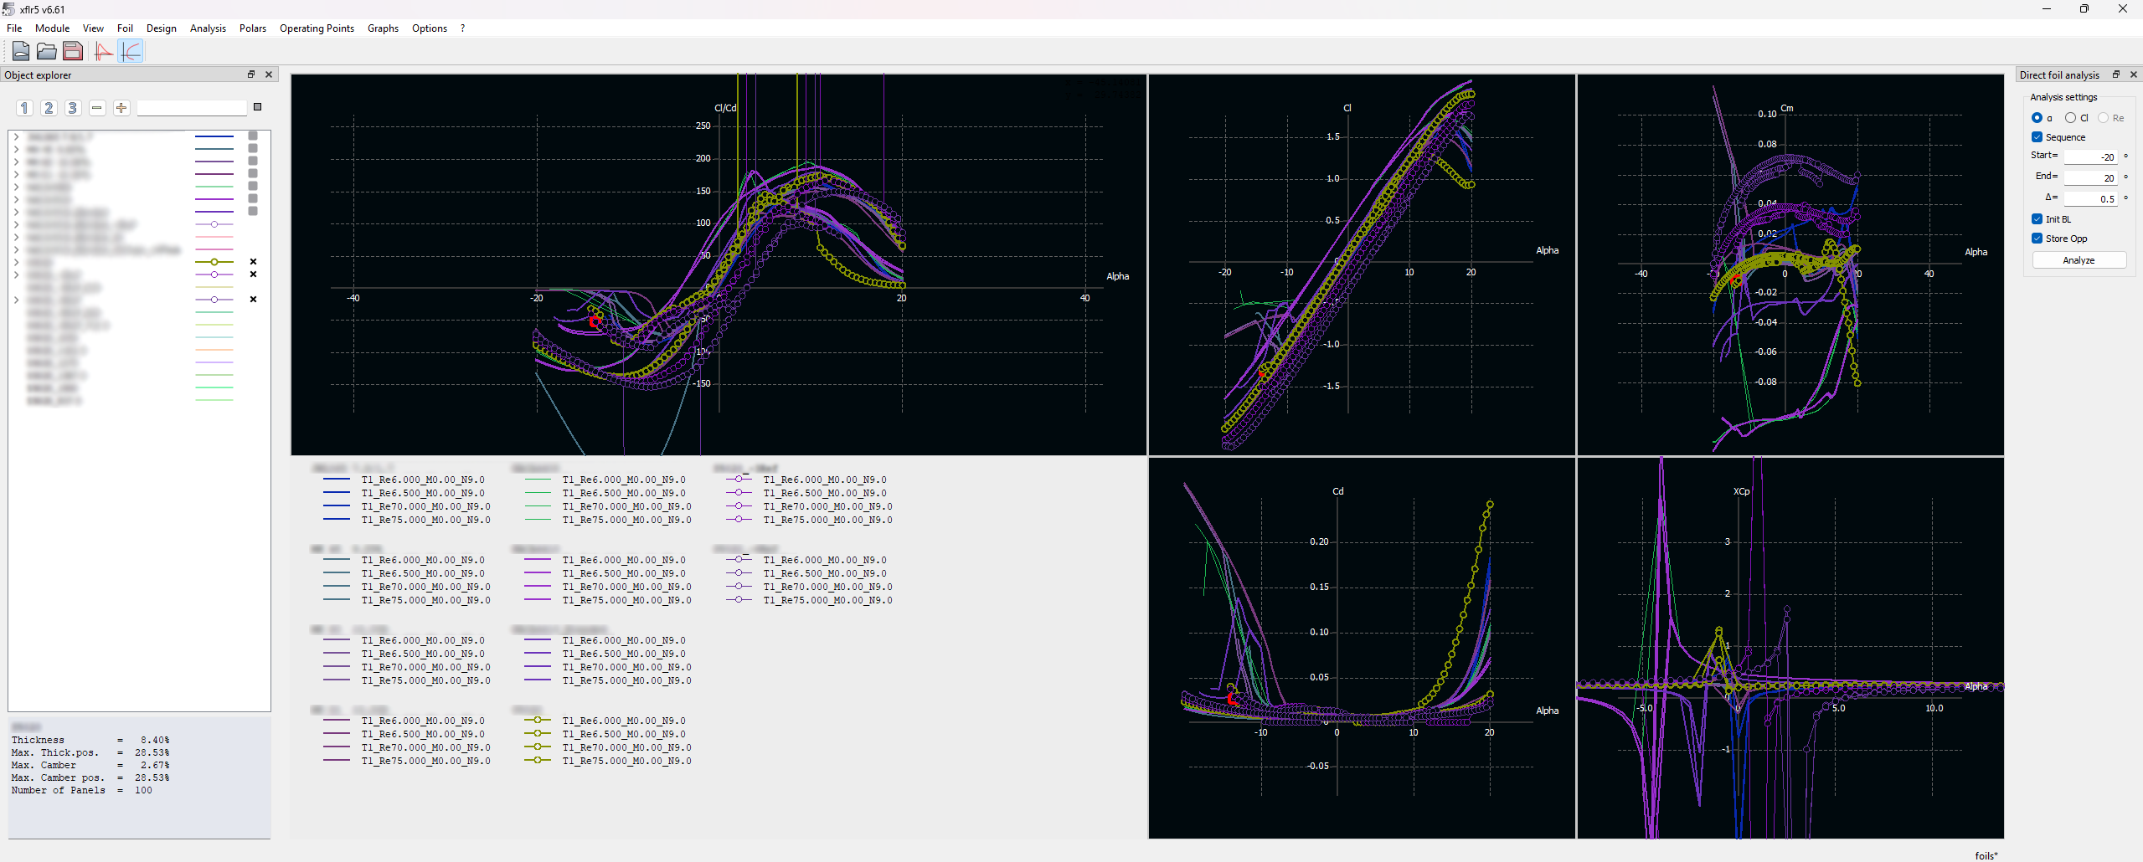The image size is (2143, 862).
Task: Expand the first foil in object explorer
Action: [16, 136]
